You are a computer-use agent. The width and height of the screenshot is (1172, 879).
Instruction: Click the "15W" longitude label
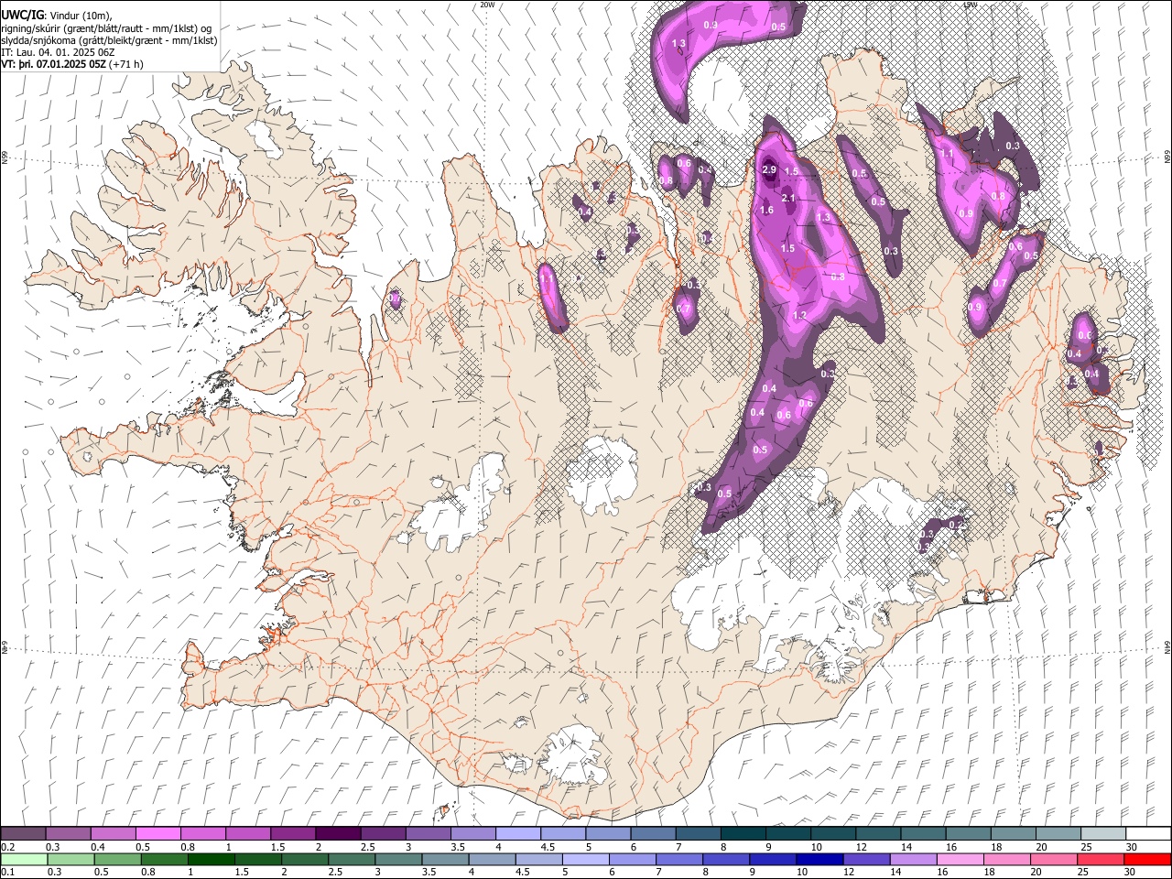click(x=971, y=5)
